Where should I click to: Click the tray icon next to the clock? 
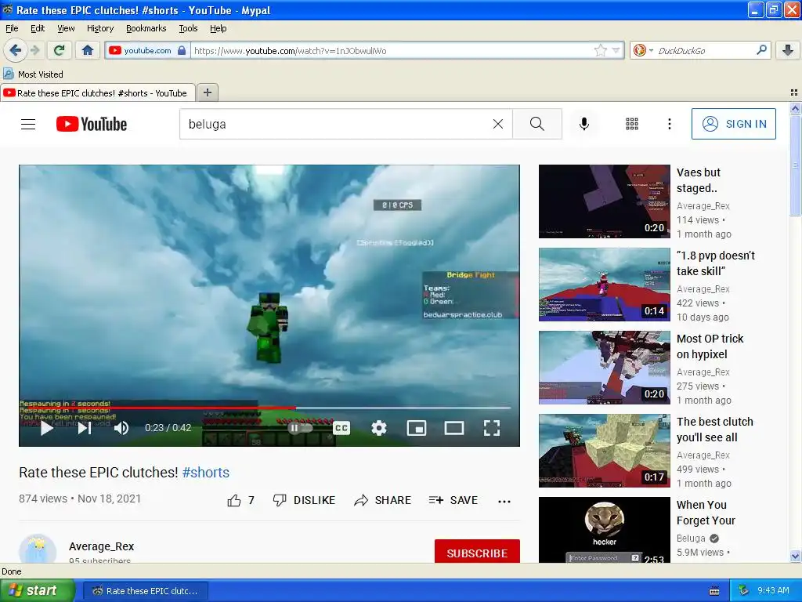(744, 591)
